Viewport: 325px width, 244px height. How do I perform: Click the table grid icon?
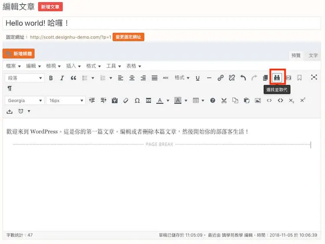click(196, 100)
